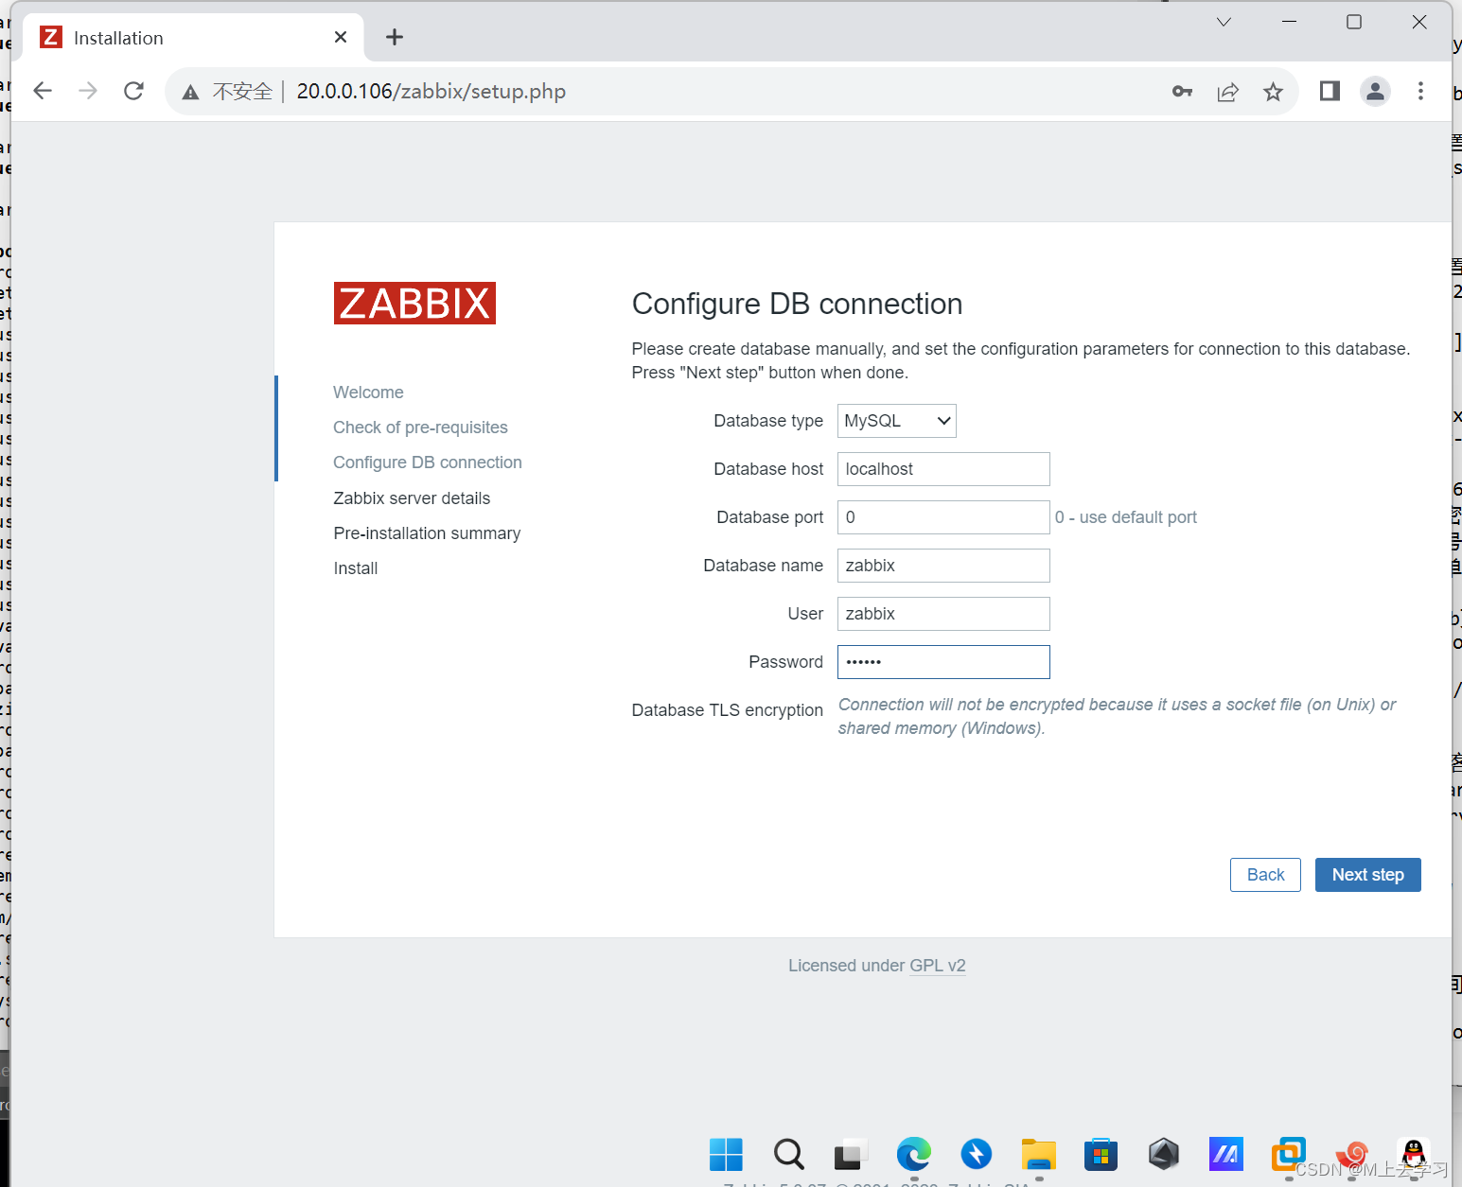
Task: Select Configure DB connection step
Action: 428,463
